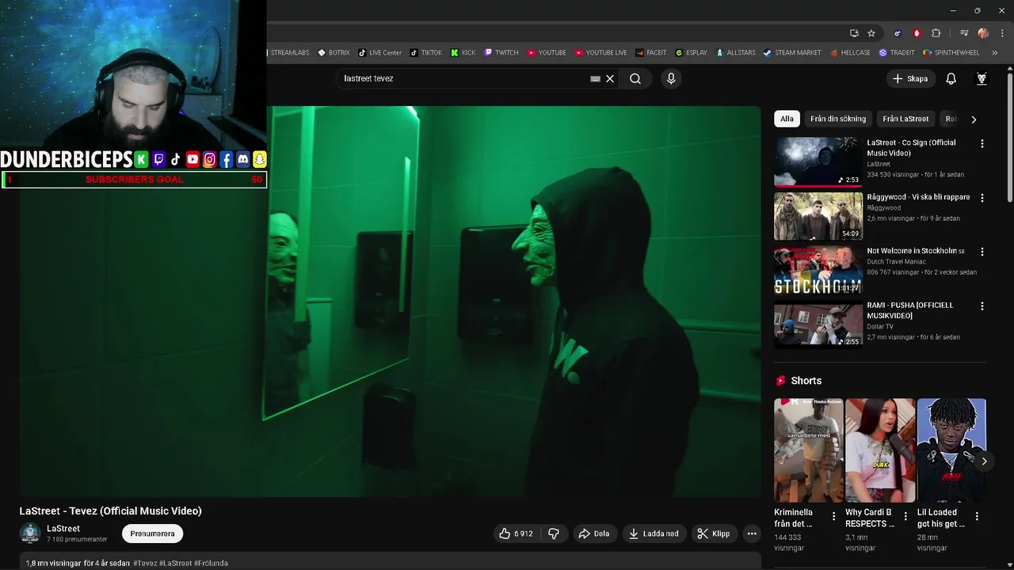The image size is (1014, 570).
Task: Open the TWITCH bookmark
Action: (x=501, y=53)
